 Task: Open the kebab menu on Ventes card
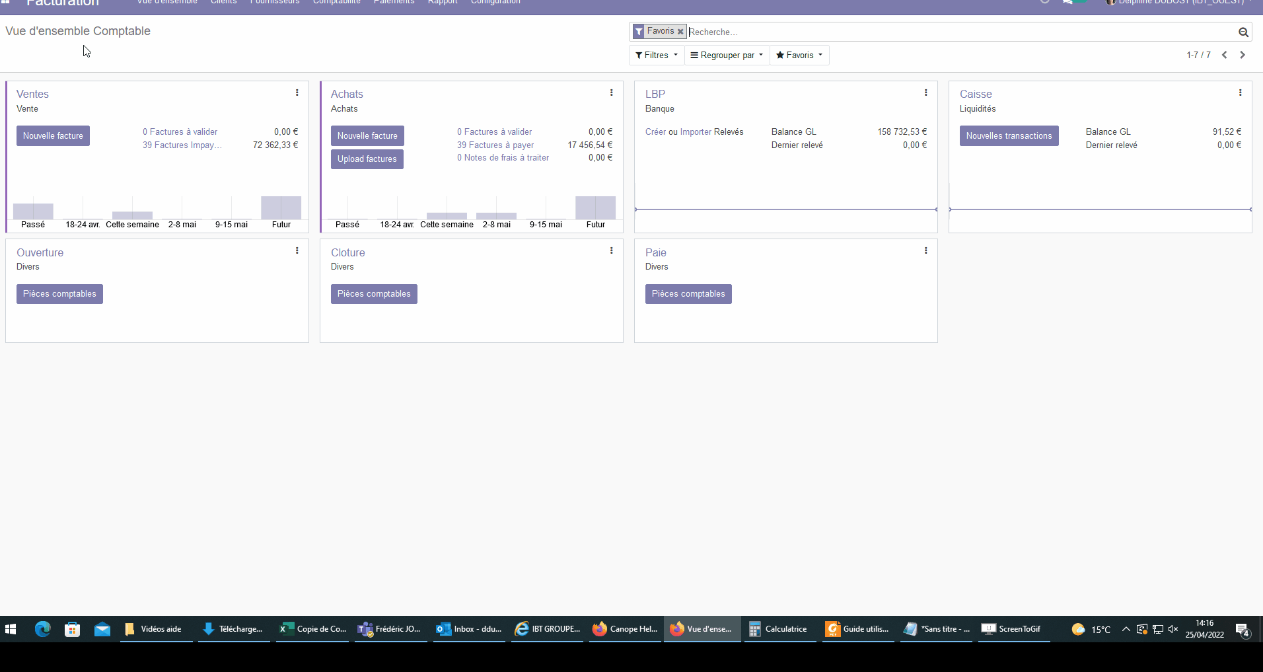pyautogui.click(x=297, y=93)
